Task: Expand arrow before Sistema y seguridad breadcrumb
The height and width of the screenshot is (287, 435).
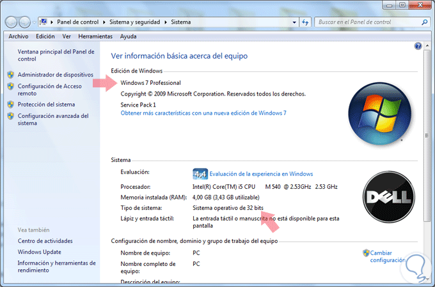Action: (x=104, y=22)
